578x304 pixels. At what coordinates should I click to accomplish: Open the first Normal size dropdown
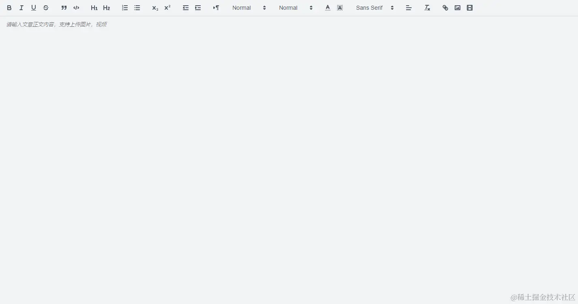[x=249, y=8]
